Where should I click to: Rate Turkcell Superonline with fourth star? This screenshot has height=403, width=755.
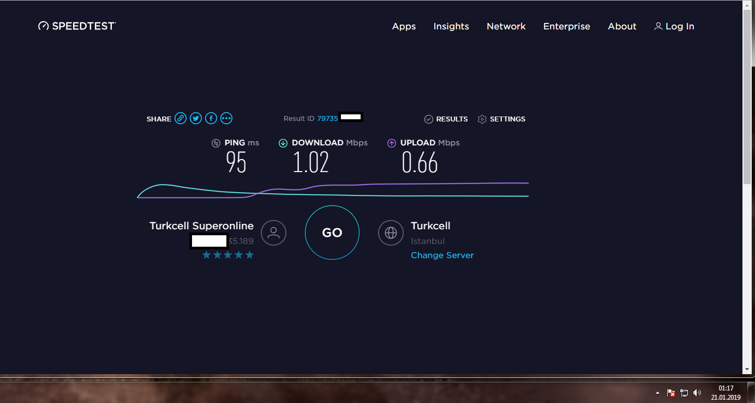pos(238,255)
